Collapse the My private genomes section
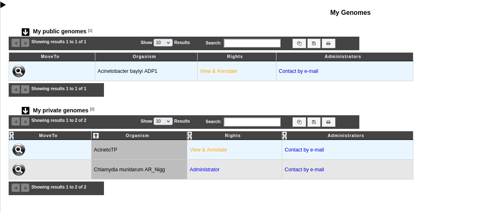Viewport: 493px width, 212px height. (x=26, y=111)
